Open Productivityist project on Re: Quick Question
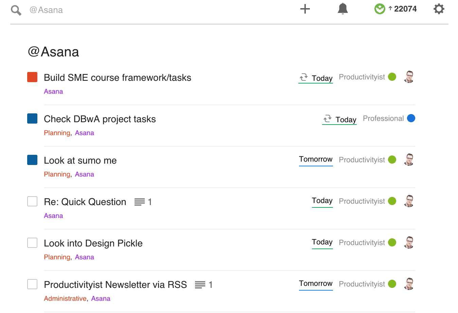The image size is (458, 313). coord(362,201)
